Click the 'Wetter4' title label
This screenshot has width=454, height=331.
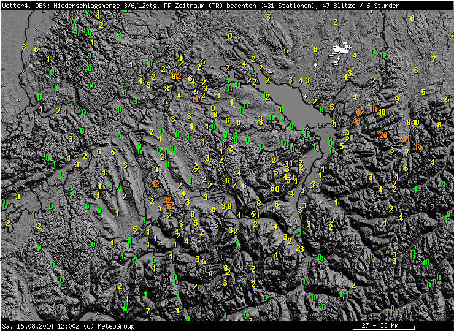pos(15,6)
